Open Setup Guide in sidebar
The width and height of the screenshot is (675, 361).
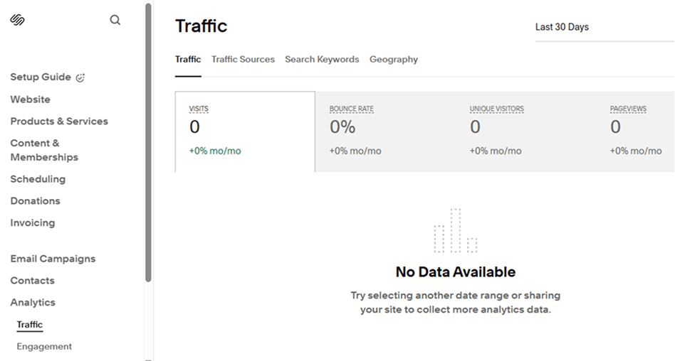click(x=41, y=77)
